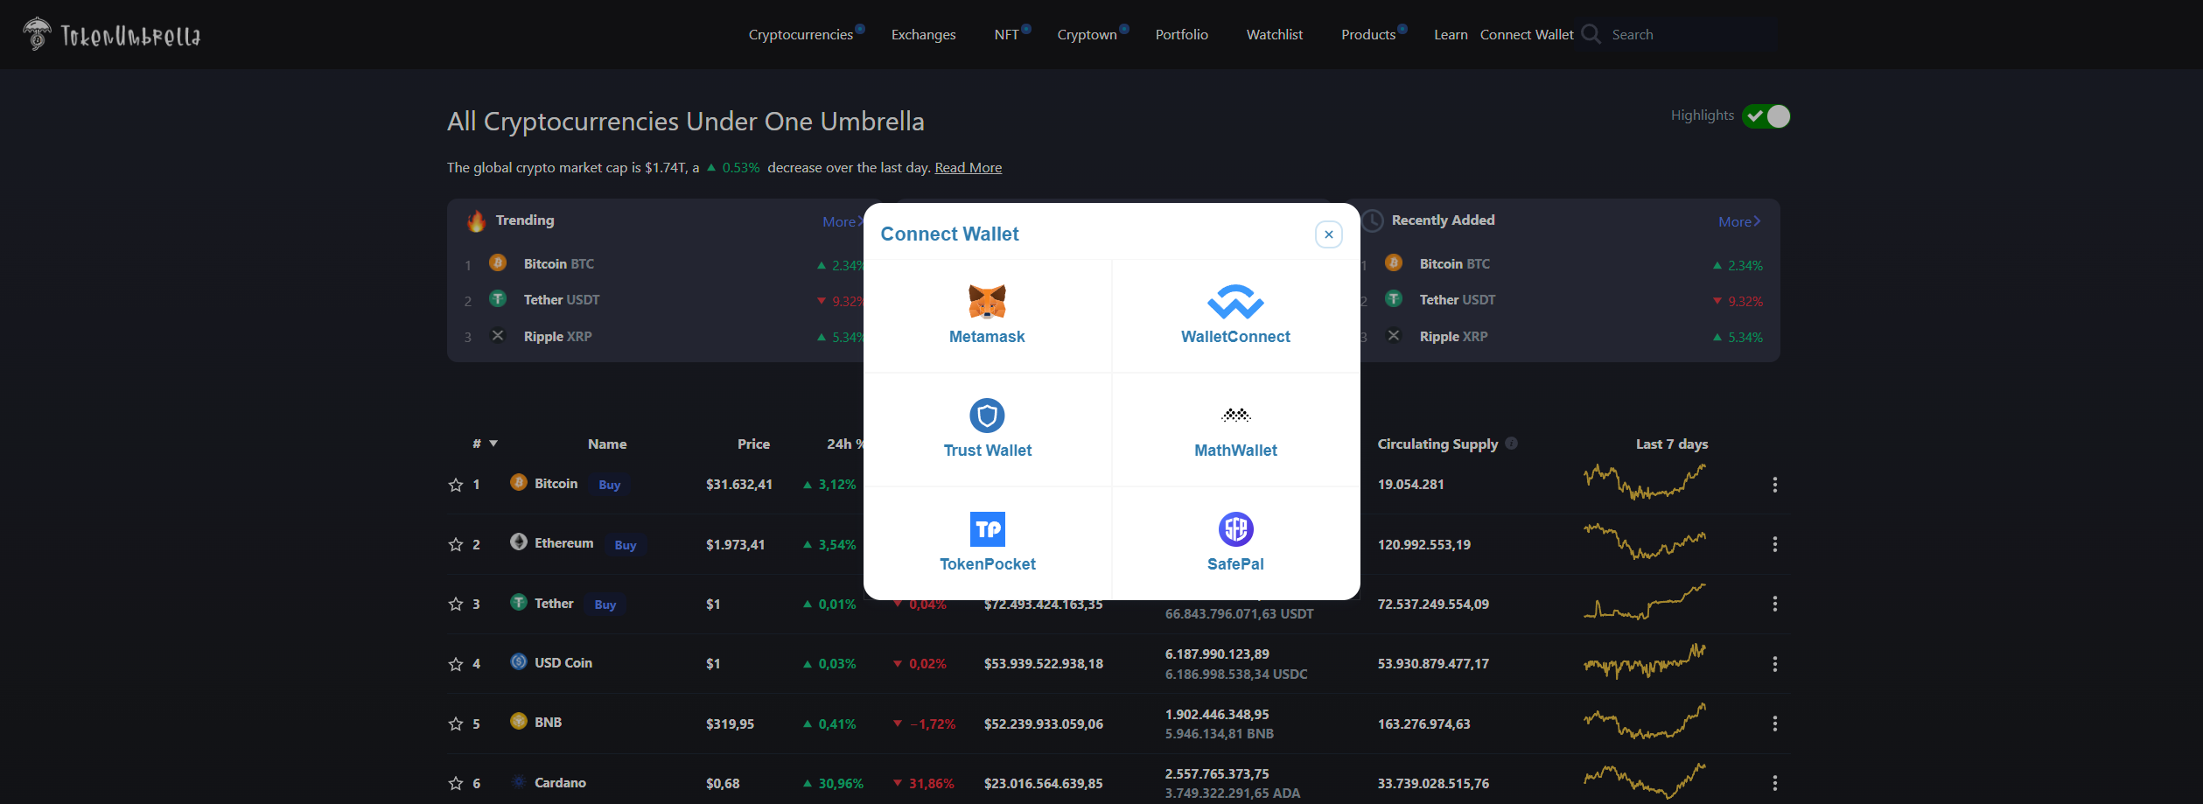The height and width of the screenshot is (804, 2203).
Task: Click USD Coin icon in table
Action: click(x=519, y=661)
